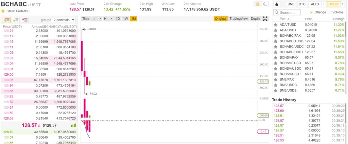The height and width of the screenshot is (144, 348).
Task: Favorite the BNB/PAX pair star
Action: [x=276, y=79]
